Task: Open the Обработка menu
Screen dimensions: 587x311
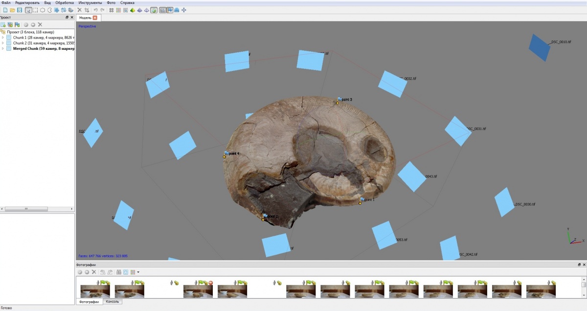Action: click(x=64, y=3)
